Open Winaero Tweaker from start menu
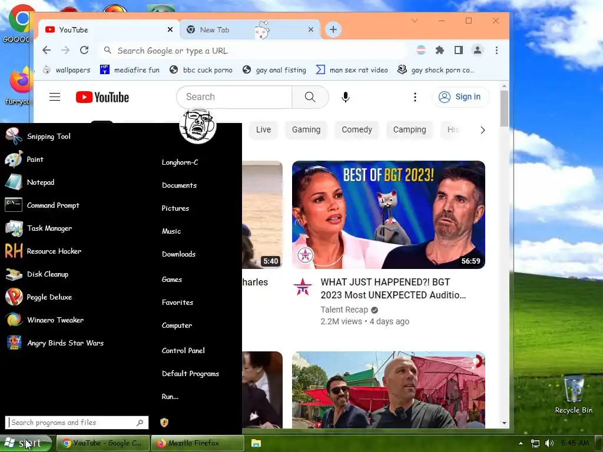The width and height of the screenshot is (603, 452). coord(44,320)
